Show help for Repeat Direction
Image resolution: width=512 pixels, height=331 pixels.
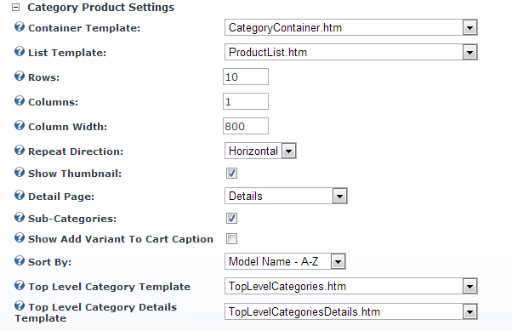[20, 151]
